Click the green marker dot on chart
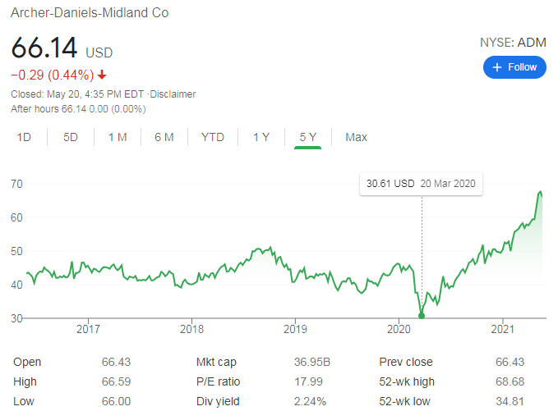This screenshot has height=420, width=558. (x=422, y=316)
